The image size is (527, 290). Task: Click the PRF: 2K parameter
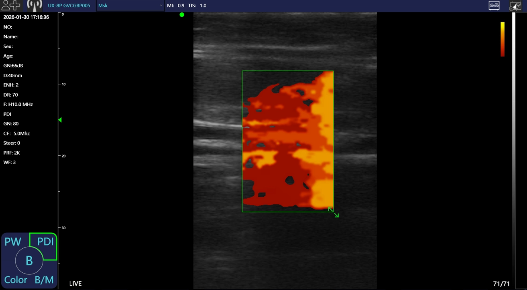coord(12,153)
